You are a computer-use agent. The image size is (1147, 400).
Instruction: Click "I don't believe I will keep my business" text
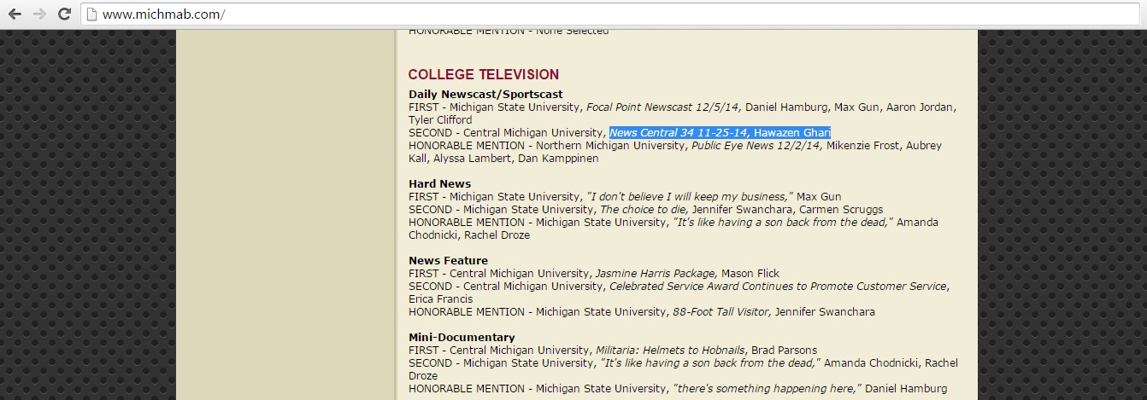[x=690, y=196]
